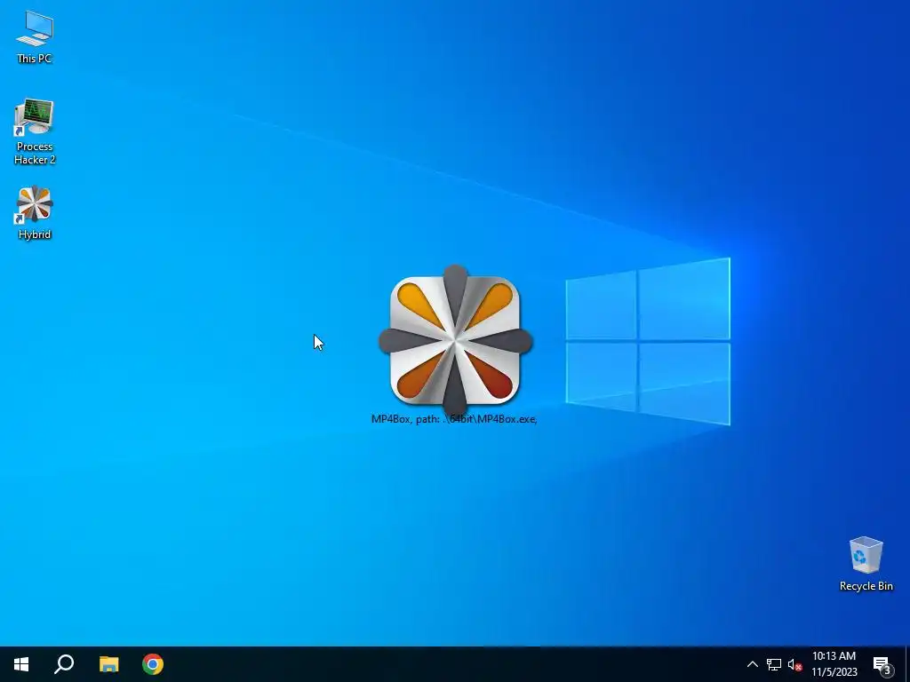Viewport: 910px width, 682px height.
Task: Click the muted volume tray icon
Action: (x=794, y=664)
